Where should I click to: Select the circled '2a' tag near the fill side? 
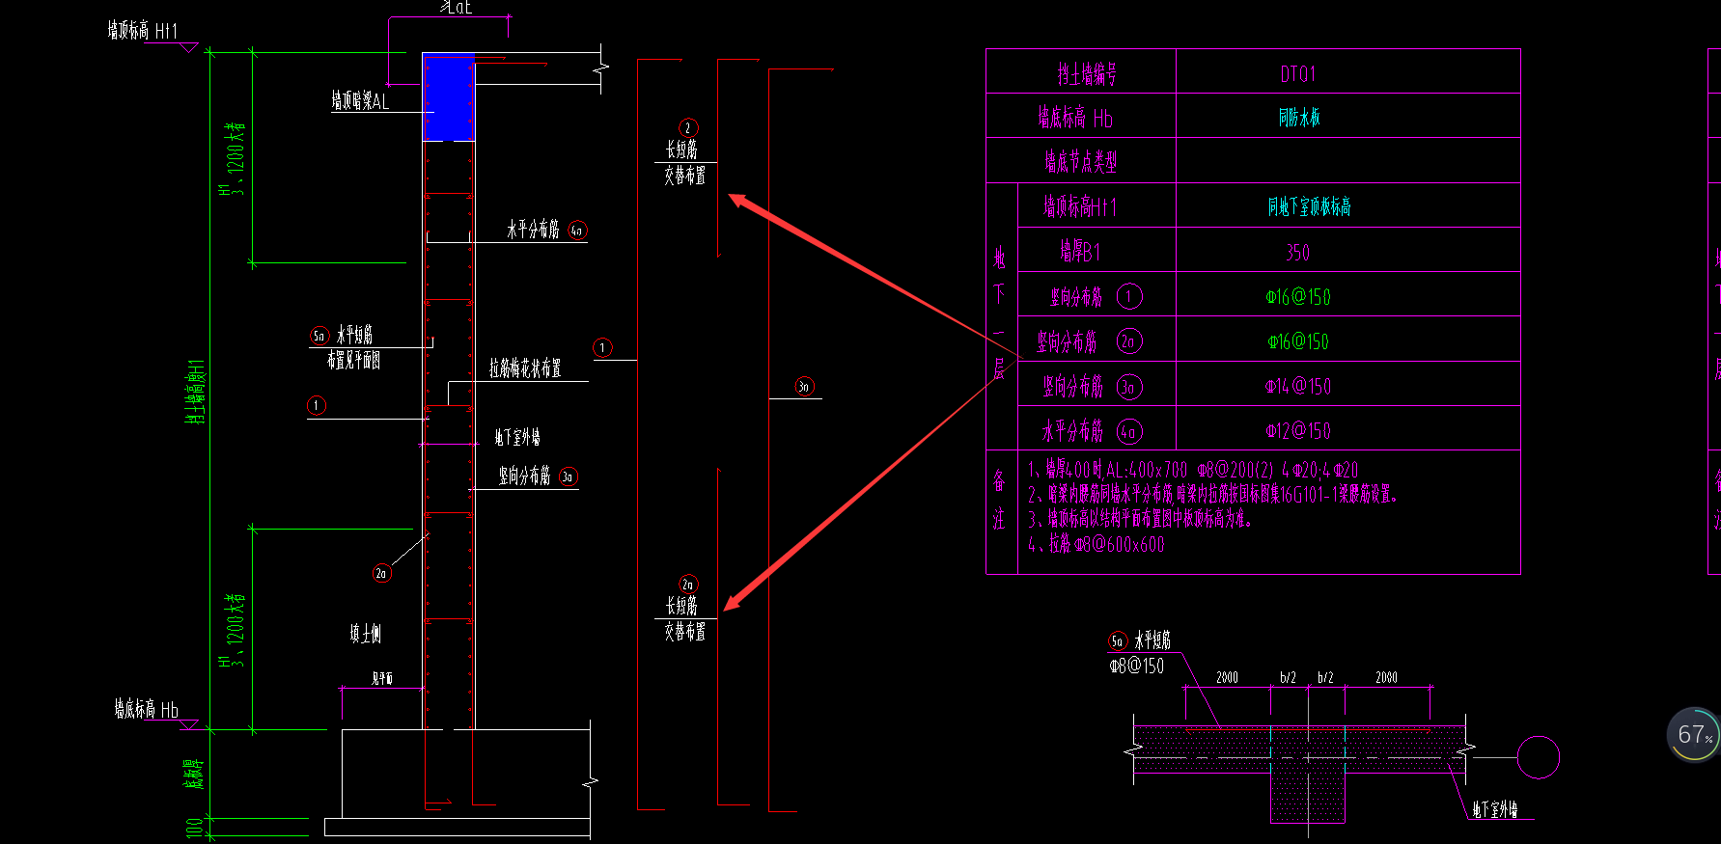(381, 573)
